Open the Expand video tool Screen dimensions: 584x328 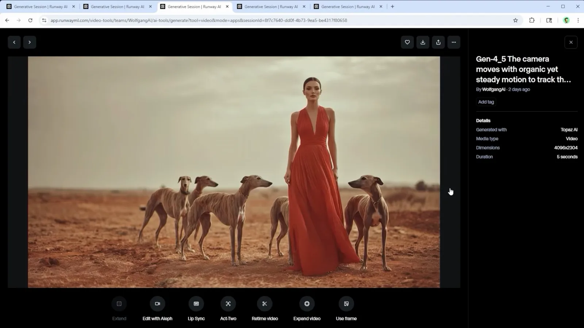(x=307, y=304)
